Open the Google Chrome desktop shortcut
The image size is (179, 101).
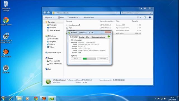click(6, 21)
